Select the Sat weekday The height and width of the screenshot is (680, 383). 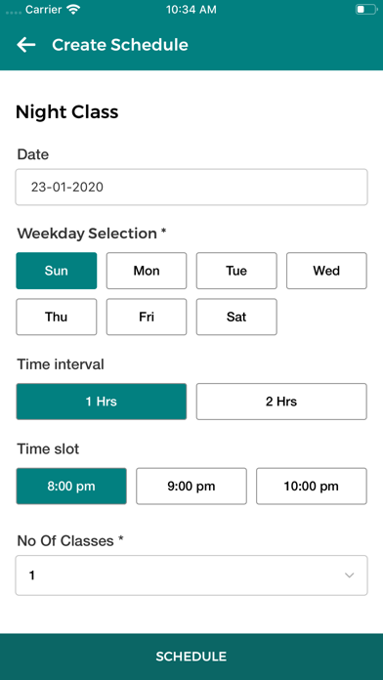click(x=236, y=317)
